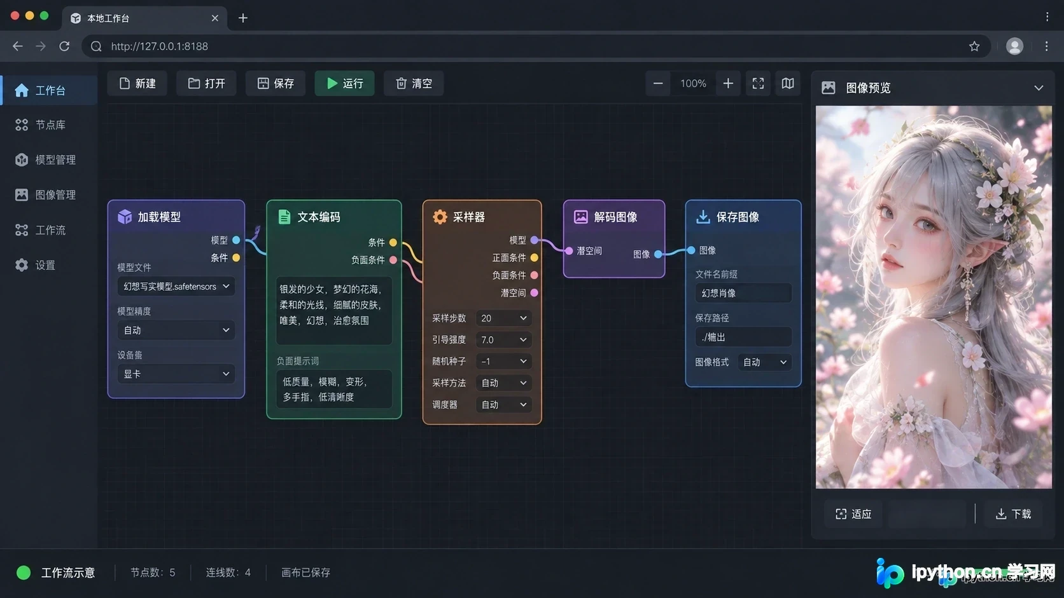Click the address bar URL field
1064x598 pixels.
tap(536, 46)
